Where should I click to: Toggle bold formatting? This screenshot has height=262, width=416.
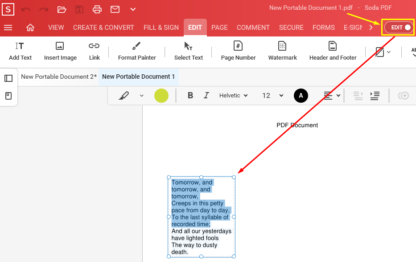(190, 96)
